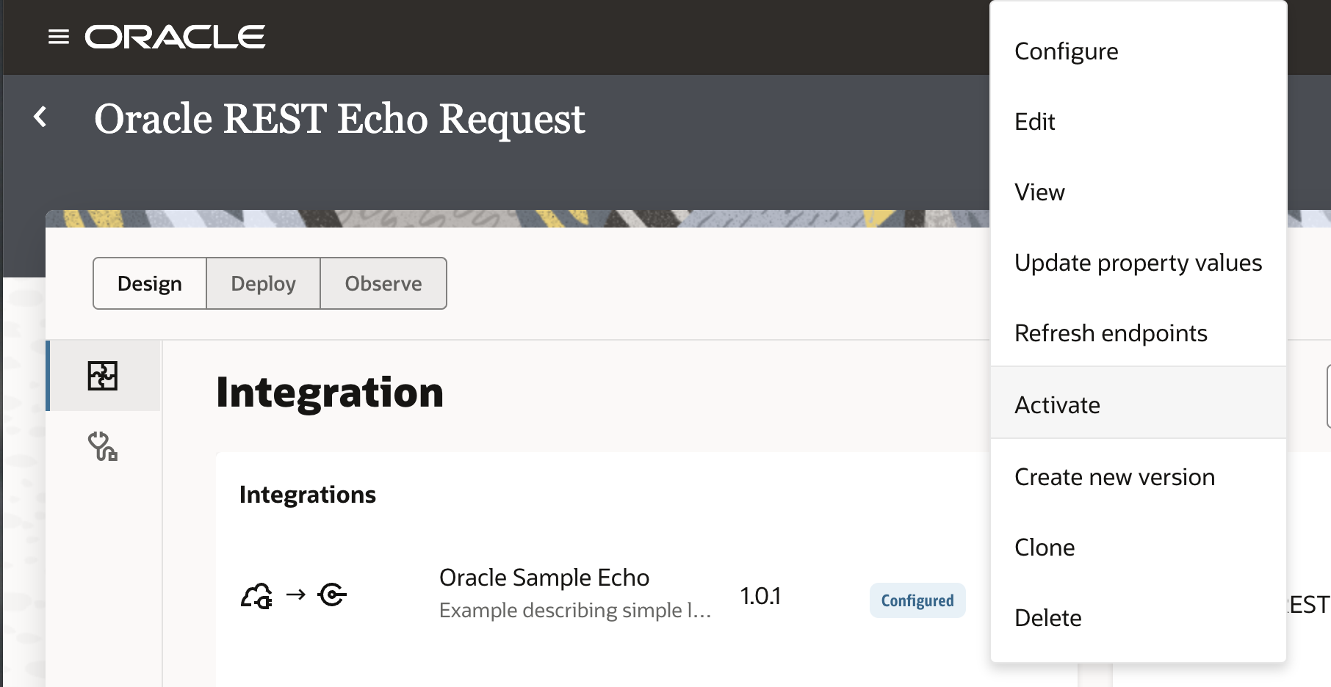This screenshot has width=1331, height=687.
Task: Select the Integrations puzzle sidebar icon
Action: [x=103, y=376]
